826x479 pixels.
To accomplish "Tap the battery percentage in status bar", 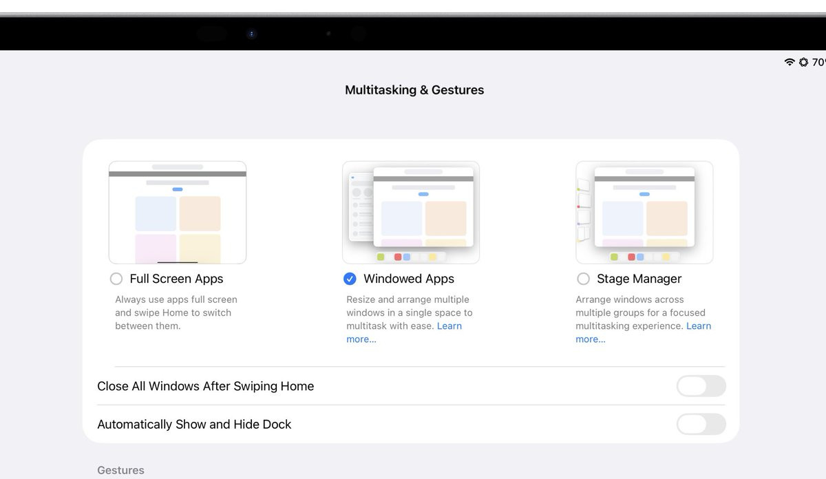I will [818, 62].
